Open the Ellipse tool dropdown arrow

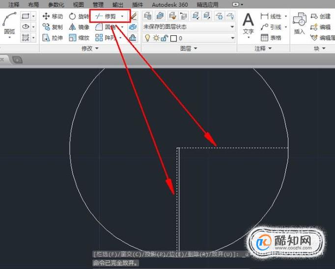click(33, 27)
